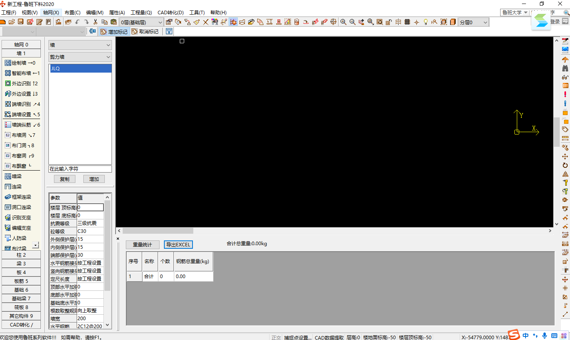Click the 重量统计 button

click(142, 245)
